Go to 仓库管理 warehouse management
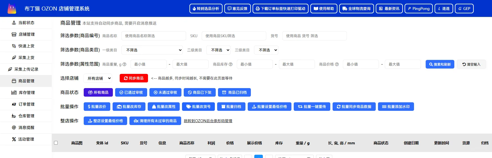 pyautogui.click(x=26, y=116)
